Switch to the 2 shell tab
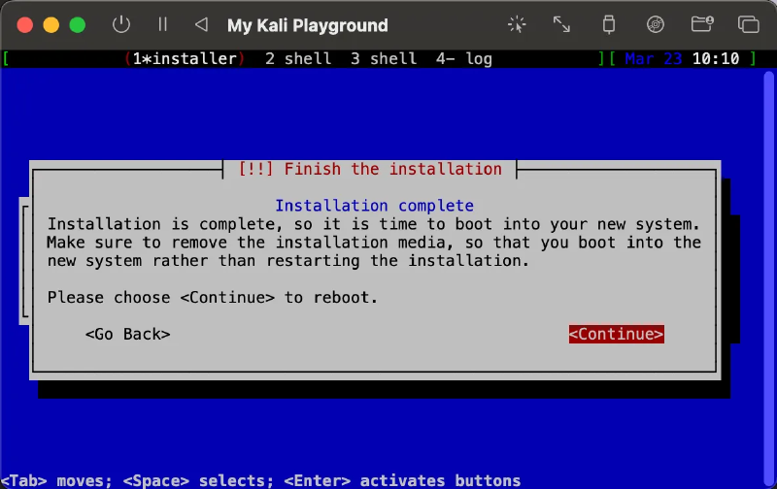Viewport: 777px width, 489px height. [x=298, y=59]
